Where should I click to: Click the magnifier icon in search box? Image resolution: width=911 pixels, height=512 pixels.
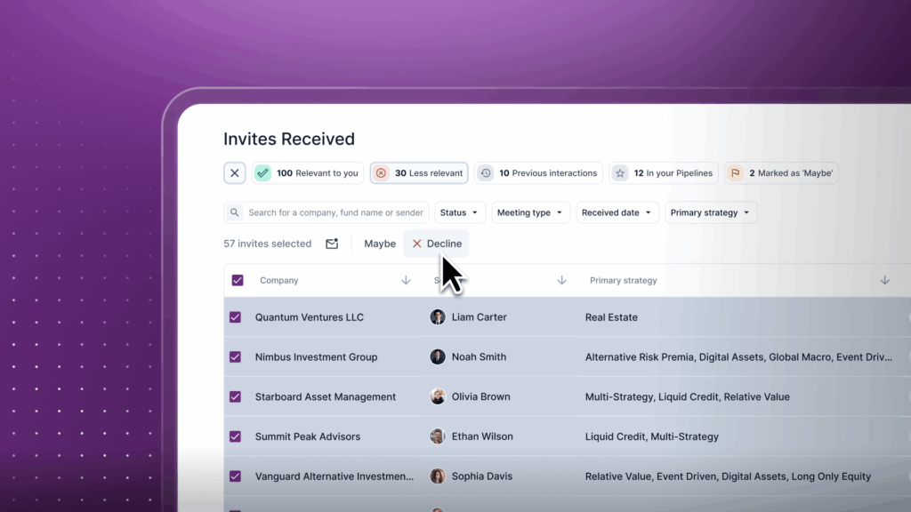pyautogui.click(x=235, y=212)
